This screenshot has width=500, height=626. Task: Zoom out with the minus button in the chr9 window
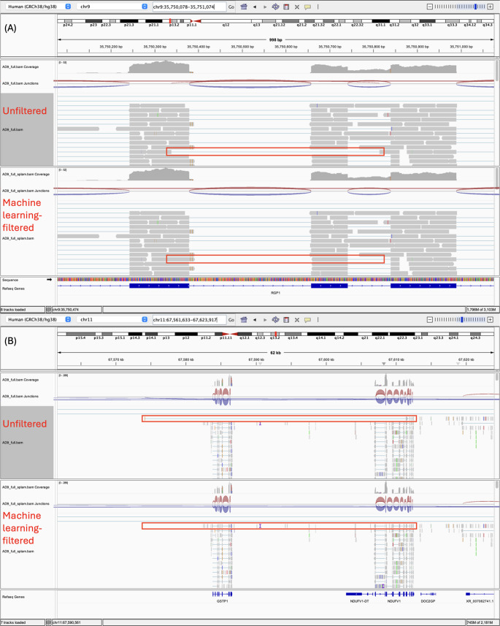(429, 7)
